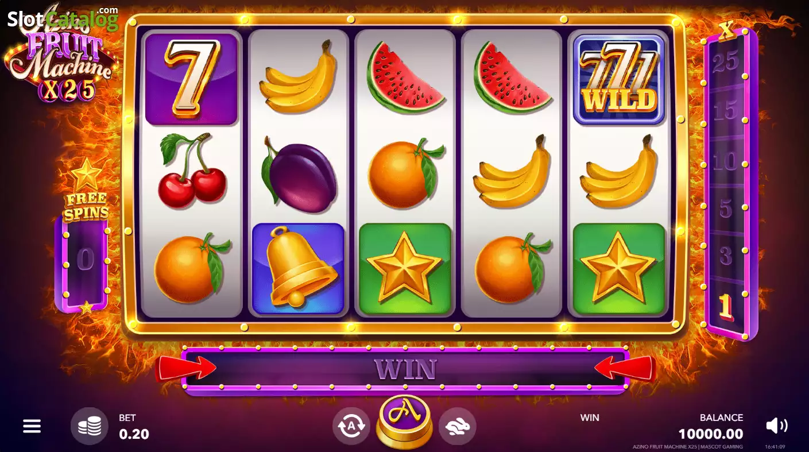Image resolution: width=809 pixels, height=452 pixels.
Task: Select the x10 multiplier level
Action: (x=726, y=161)
